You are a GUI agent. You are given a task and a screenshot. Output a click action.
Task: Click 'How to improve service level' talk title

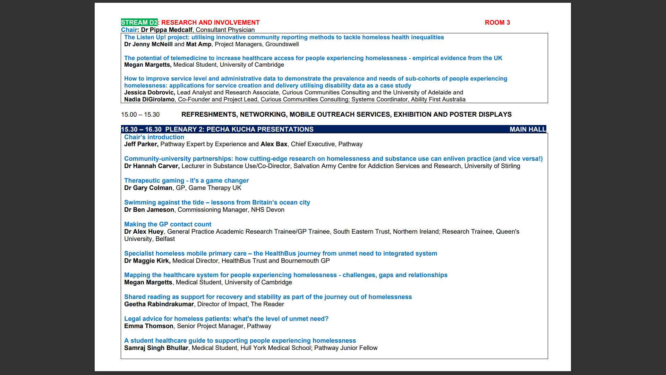coord(316,82)
